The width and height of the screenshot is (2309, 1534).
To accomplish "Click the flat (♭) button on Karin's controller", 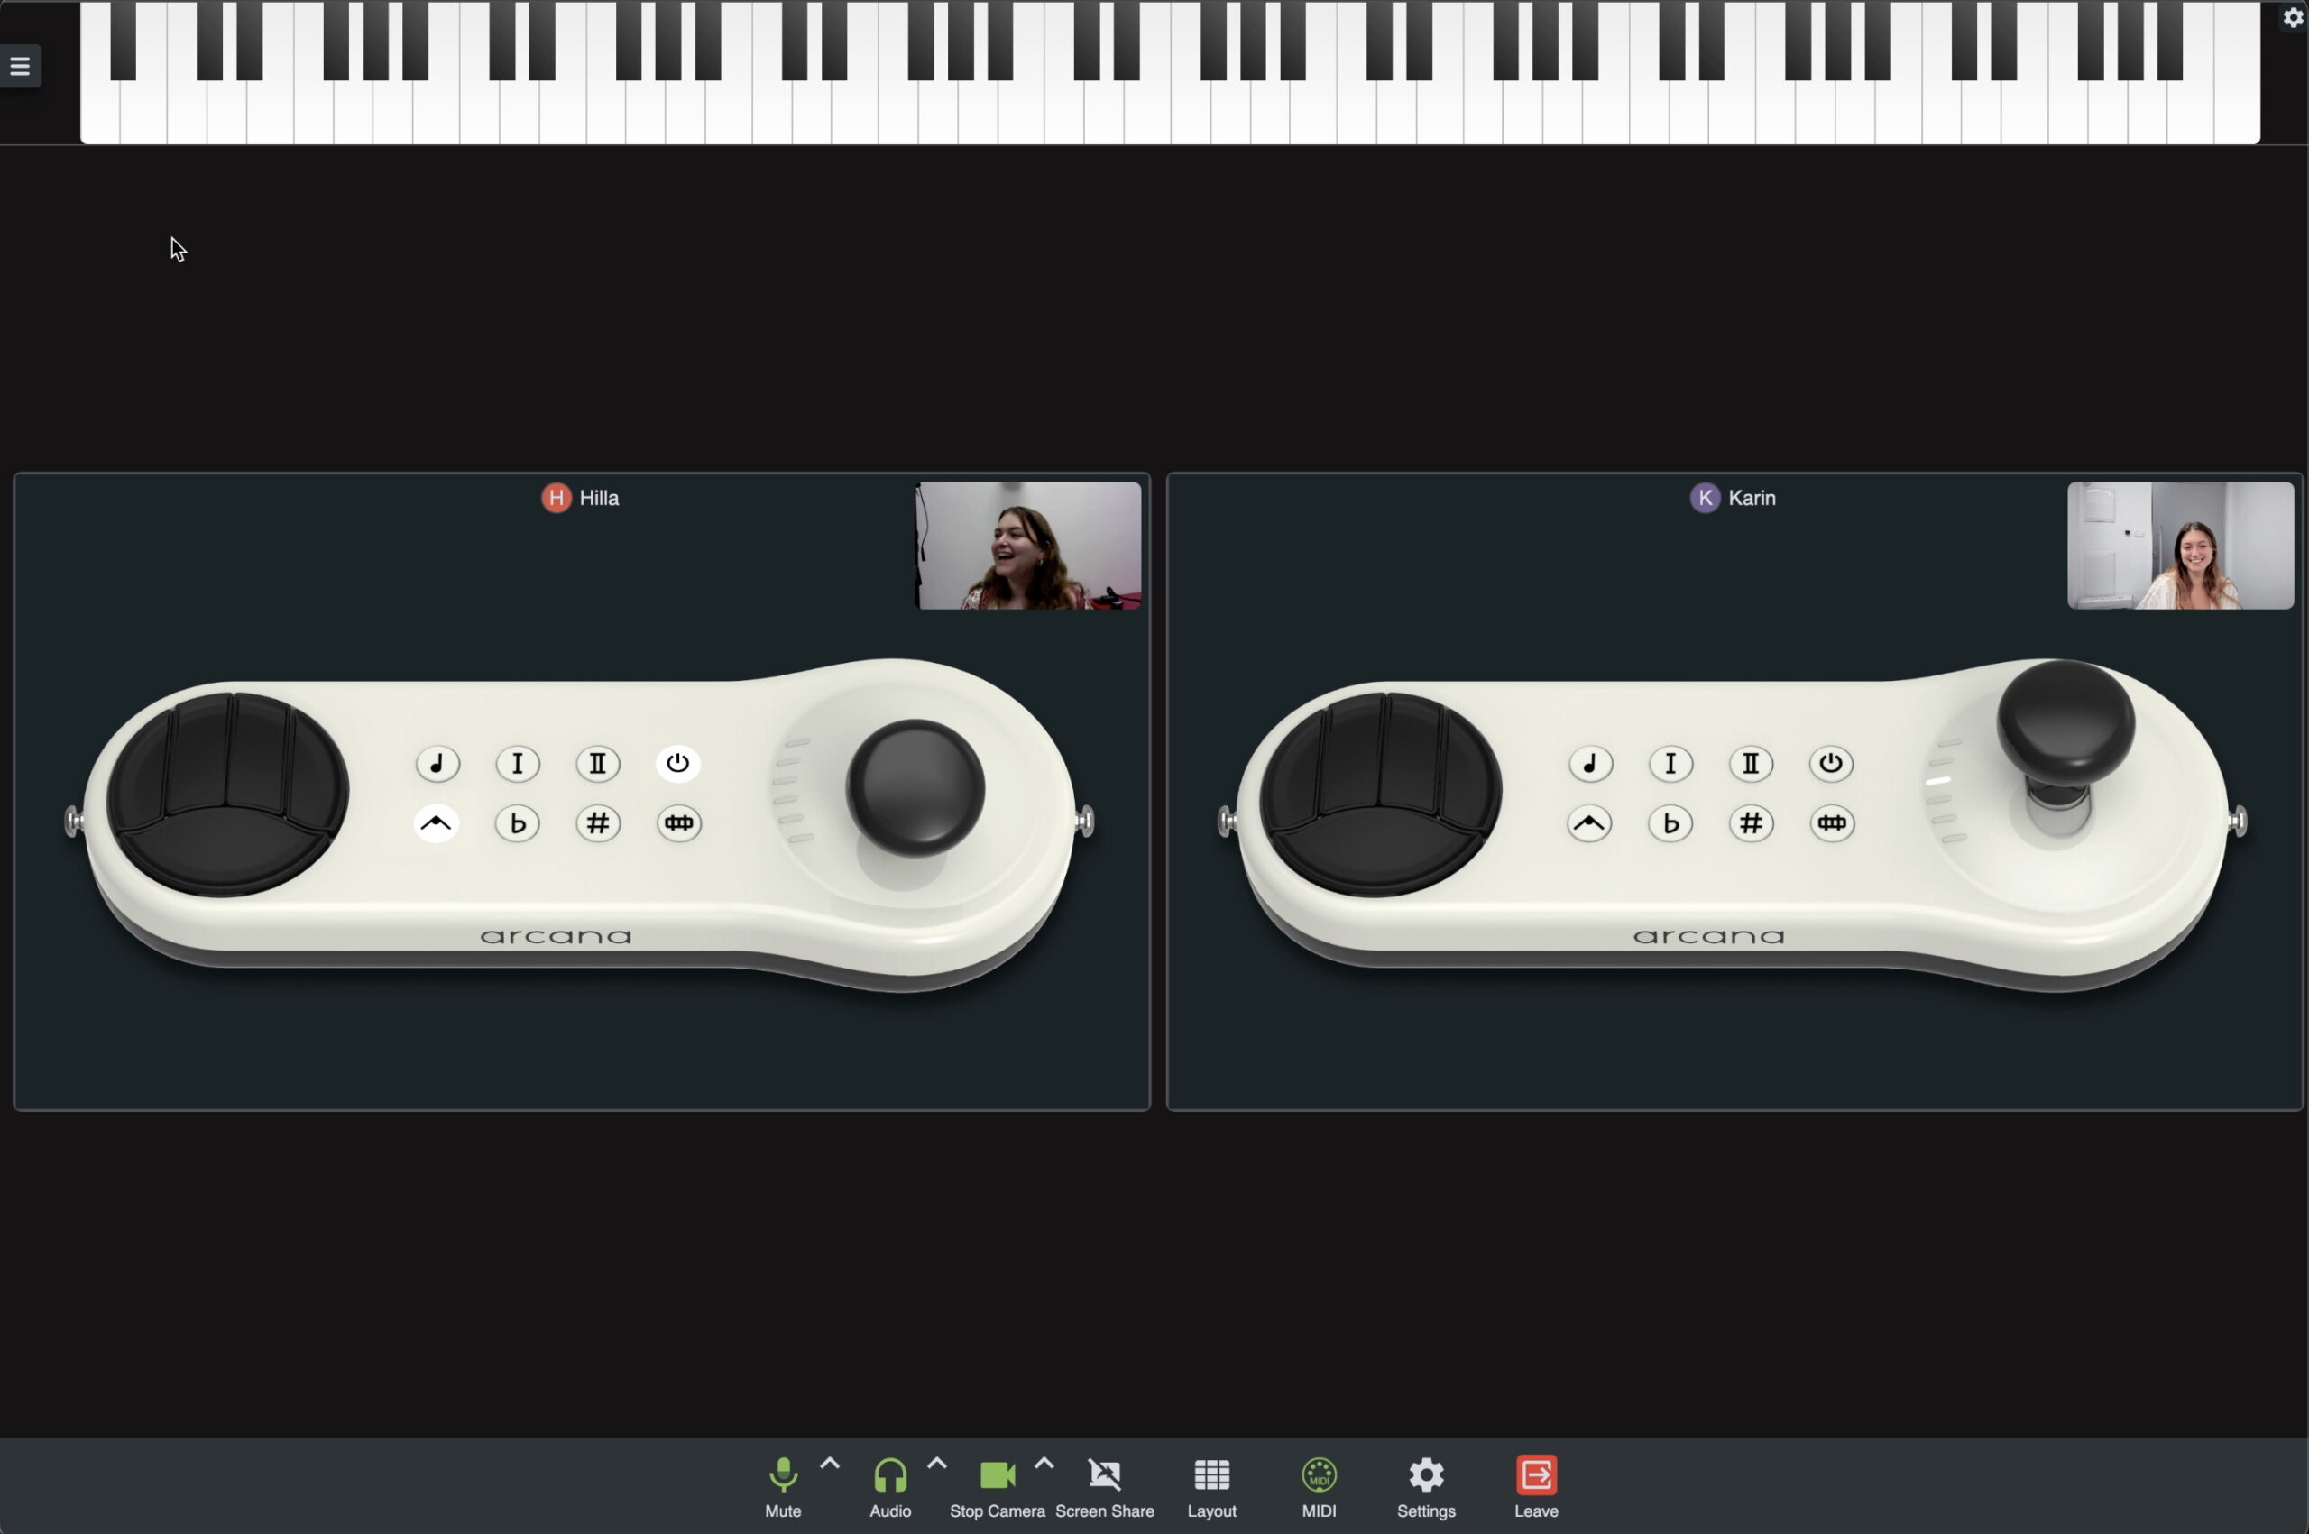I will (x=1671, y=823).
